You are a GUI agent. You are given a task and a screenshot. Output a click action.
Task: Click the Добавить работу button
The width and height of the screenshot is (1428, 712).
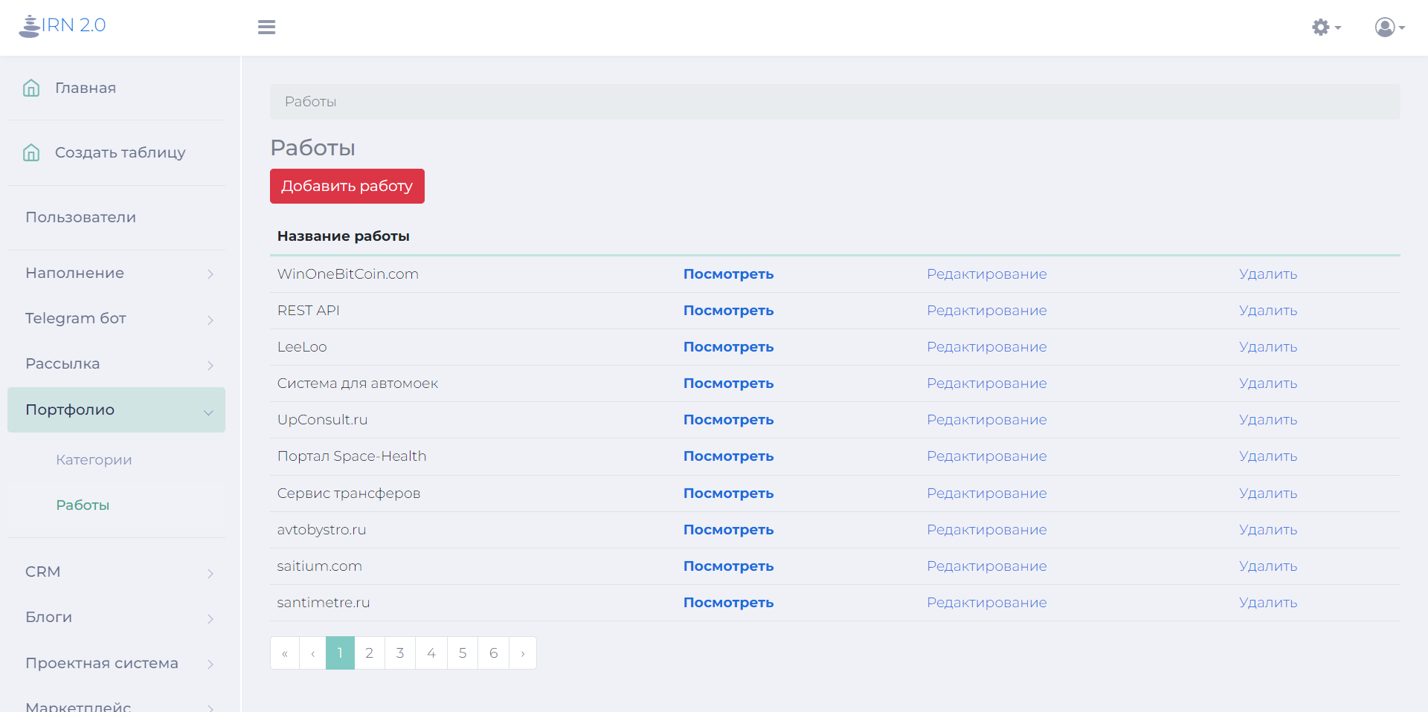[x=347, y=186]
